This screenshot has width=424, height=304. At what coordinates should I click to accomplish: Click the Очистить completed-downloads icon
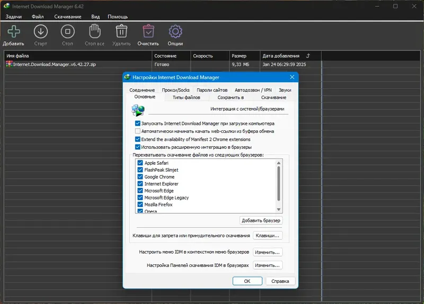coord(148,31)
